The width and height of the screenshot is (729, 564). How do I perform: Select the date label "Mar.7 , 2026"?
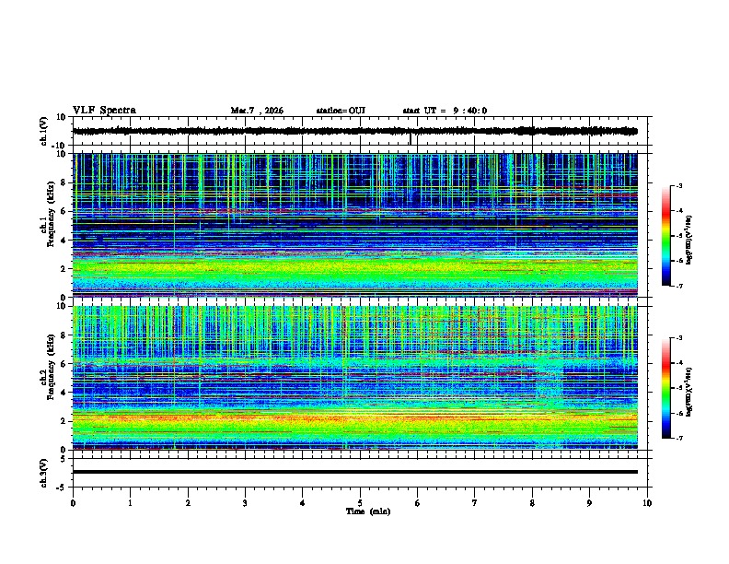pyautogui.click(x=257, y=111)
